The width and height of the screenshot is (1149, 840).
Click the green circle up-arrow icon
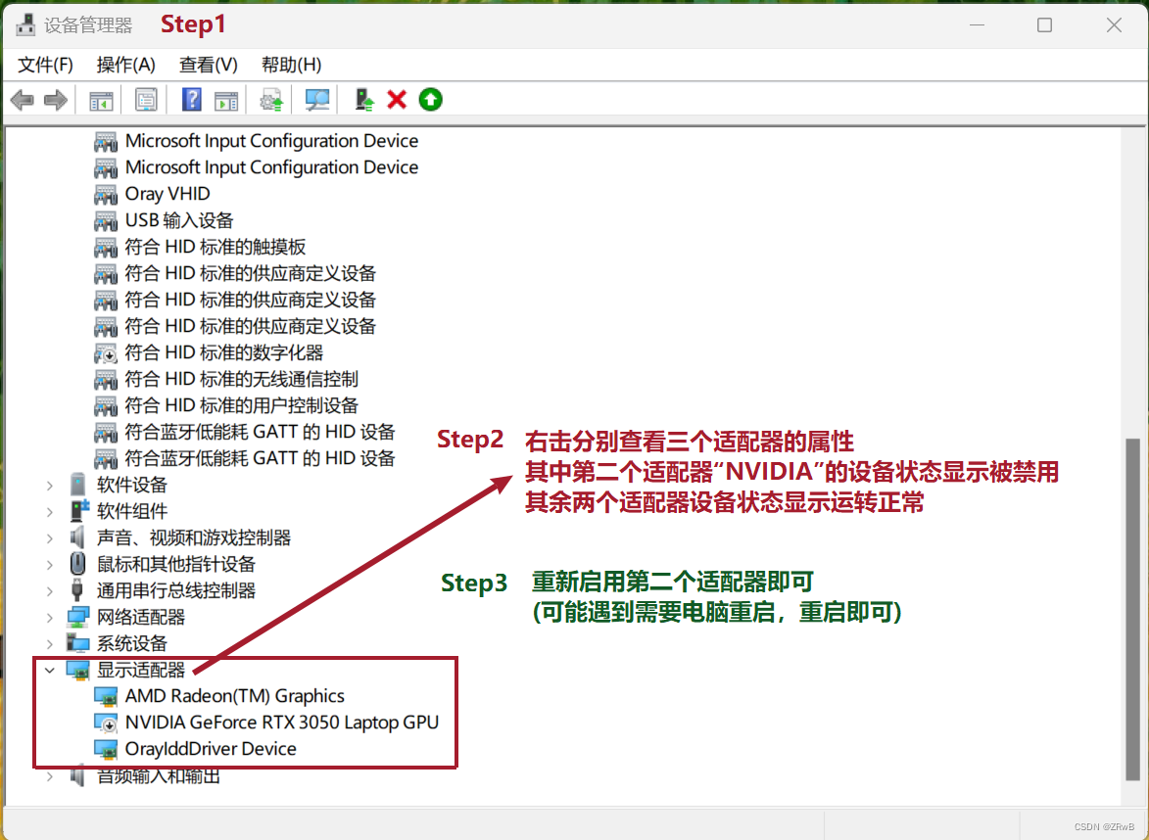(x=431, y=100)
